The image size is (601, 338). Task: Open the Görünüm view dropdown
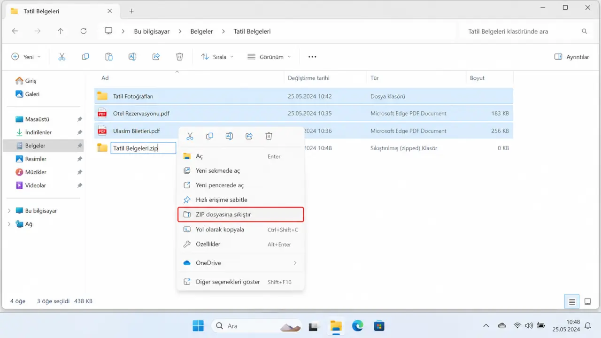coord(269,57)
